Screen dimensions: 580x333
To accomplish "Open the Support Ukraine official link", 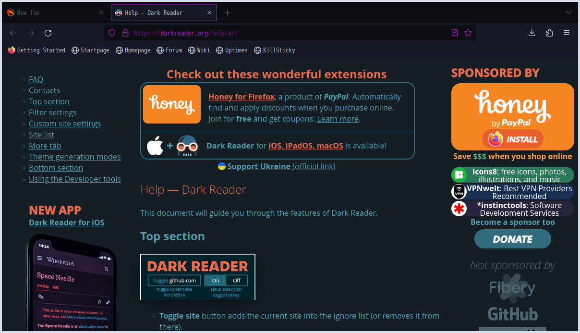I will coord(281,166).
